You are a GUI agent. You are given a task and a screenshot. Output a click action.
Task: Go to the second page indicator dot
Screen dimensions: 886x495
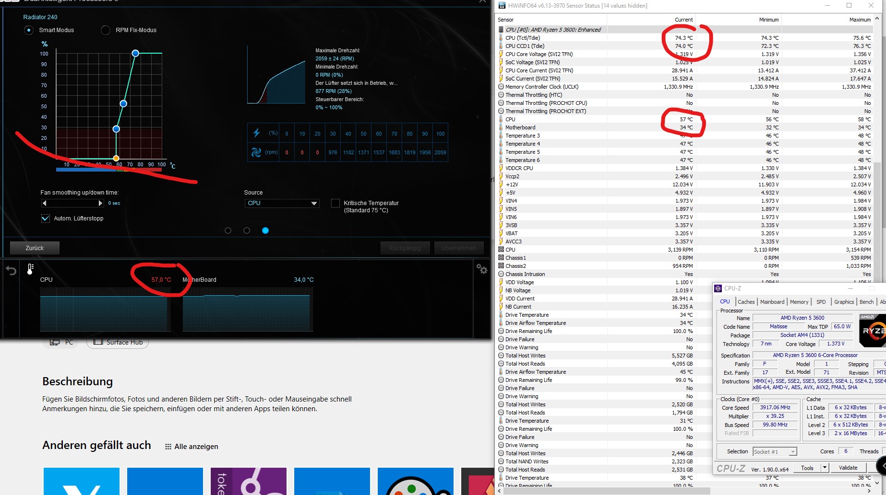click(x=247, y=230)
